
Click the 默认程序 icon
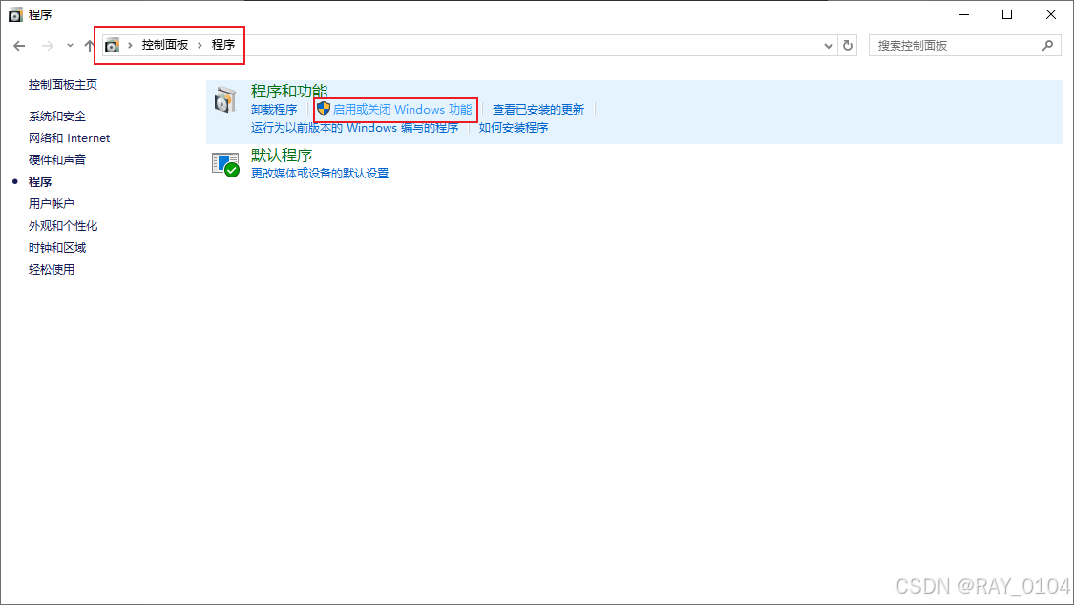click(x=225, y=165)
